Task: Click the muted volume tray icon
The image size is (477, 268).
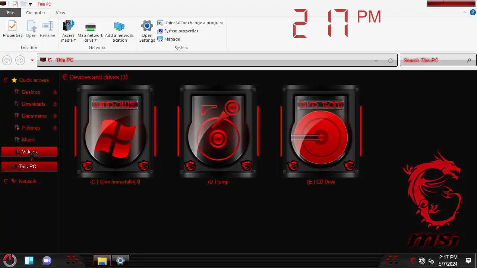Action: click(431, 261)
